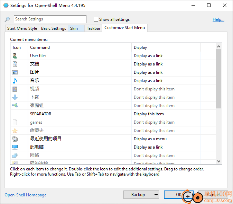Open the Skin tab
The width and height of the screenshot is (233, 204).
(x=76, y=28)
